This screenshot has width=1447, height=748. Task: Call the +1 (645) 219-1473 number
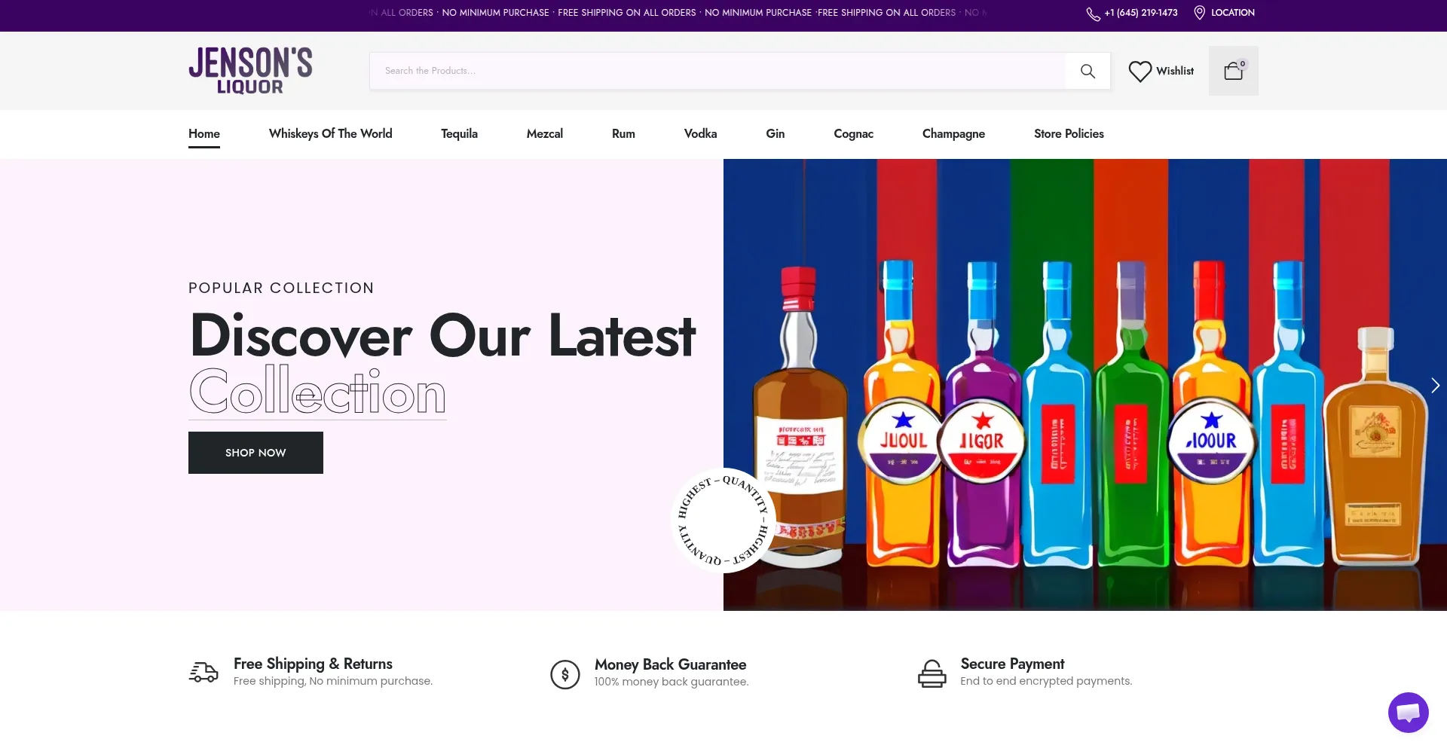click(1141, 13)
